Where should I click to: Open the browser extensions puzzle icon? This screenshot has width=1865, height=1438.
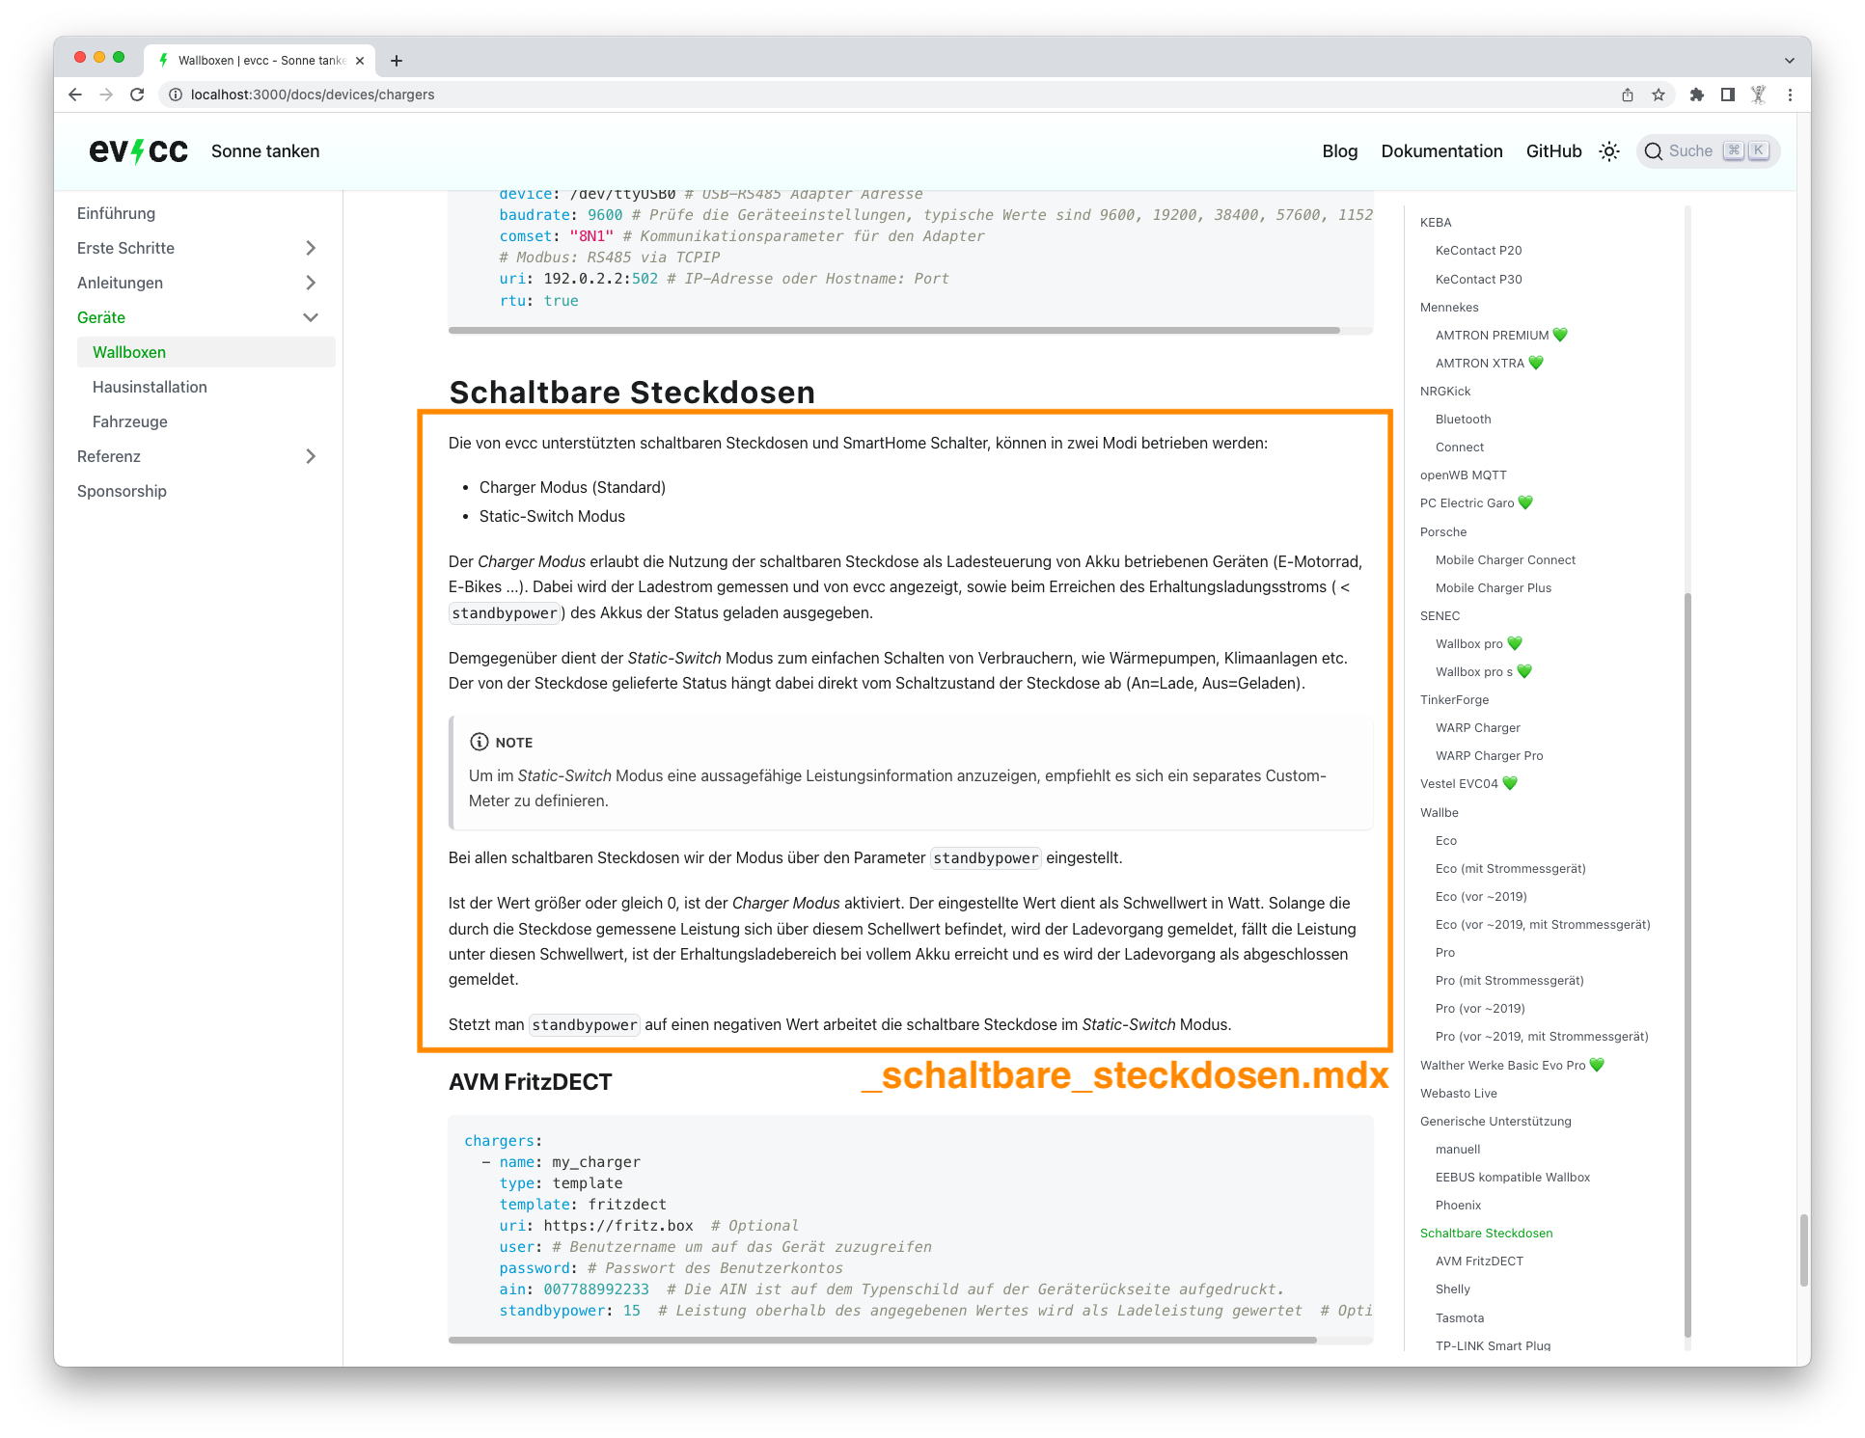tap(1697, 95)
